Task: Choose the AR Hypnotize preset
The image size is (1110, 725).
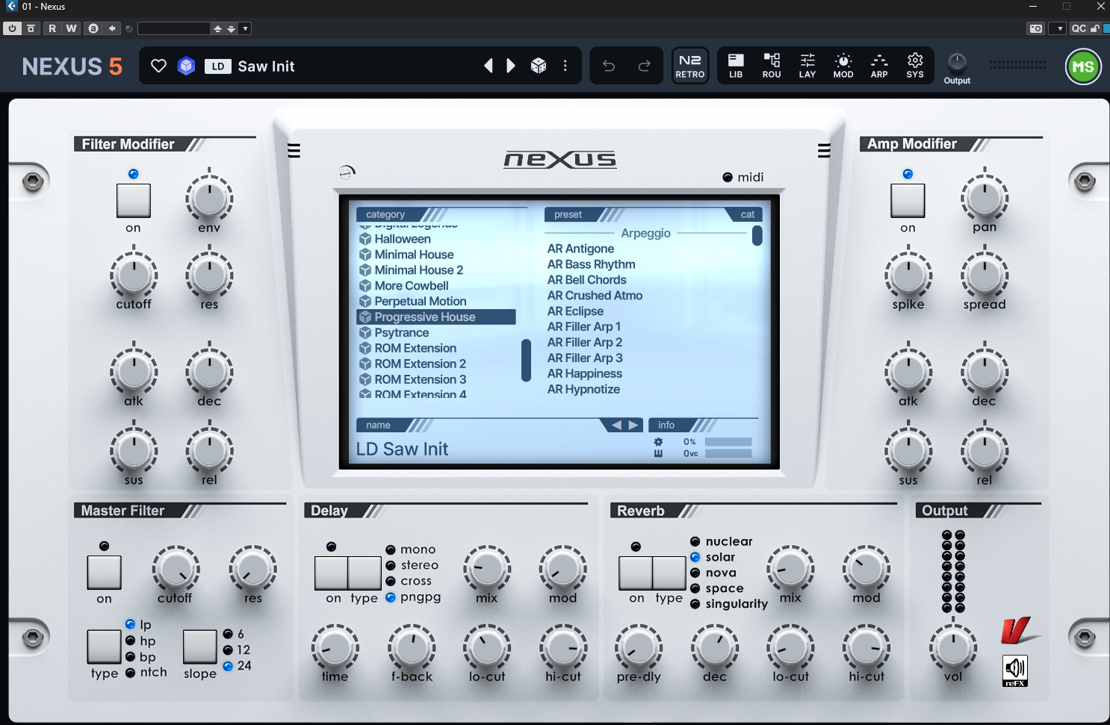Action: (x=584, y=389)
